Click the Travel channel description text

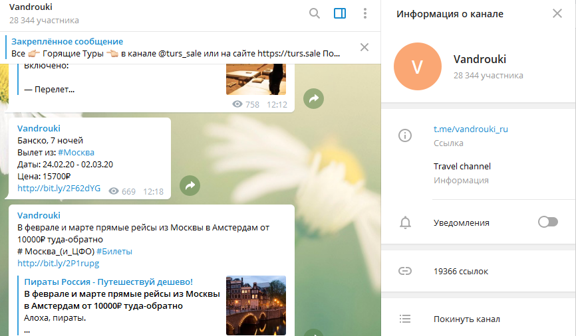pos(462,166)
